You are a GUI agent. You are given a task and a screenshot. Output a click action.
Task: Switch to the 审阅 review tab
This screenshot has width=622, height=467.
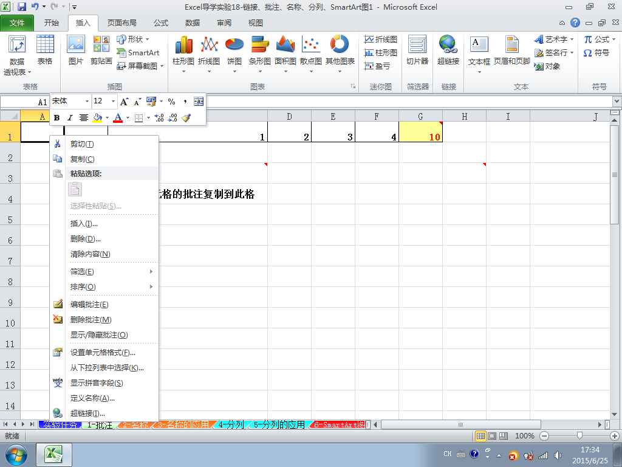[x=224, y=23]
